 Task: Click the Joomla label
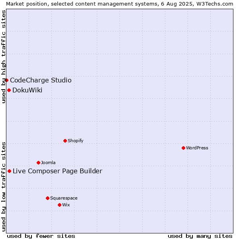click(48, 163)
